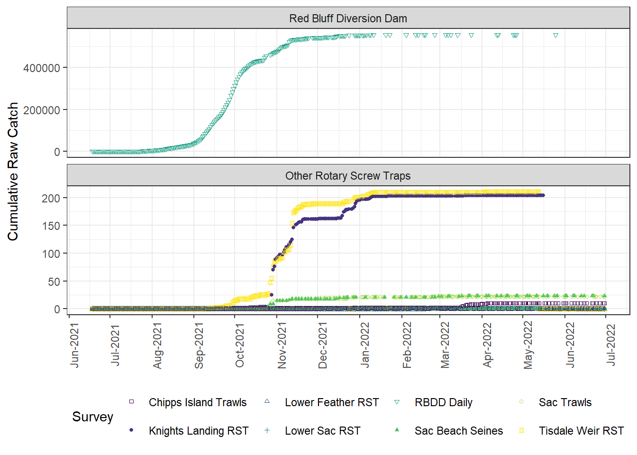Click the 400000 y-axis tick label
This screenshot has width=637, height=455.
click(x=42, y=68)
